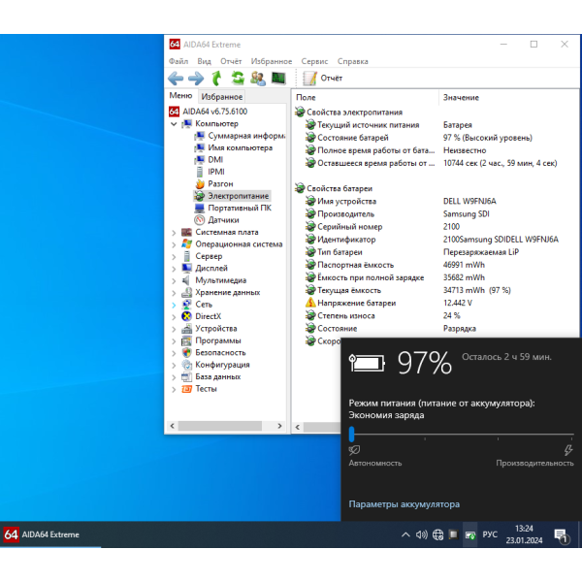Select the Текущий источник питания row

(436, 125)
